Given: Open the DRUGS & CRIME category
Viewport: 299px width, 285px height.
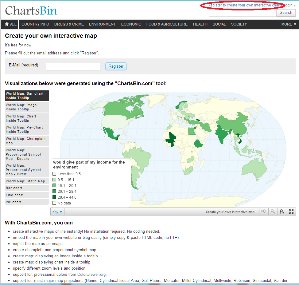Looking at the screenshot, I should coord(69,24).
